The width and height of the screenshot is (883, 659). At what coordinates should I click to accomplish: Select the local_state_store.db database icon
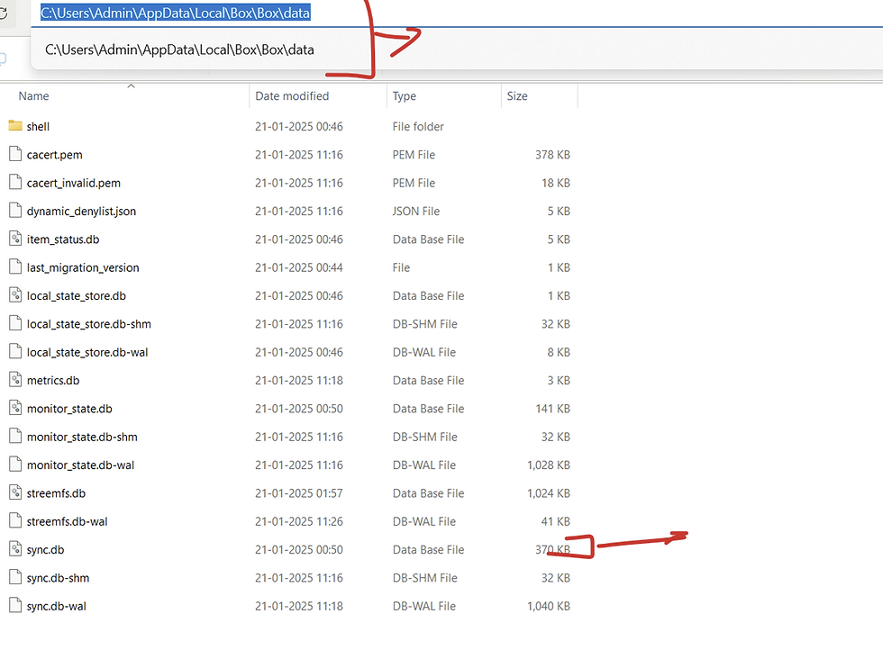15,295
